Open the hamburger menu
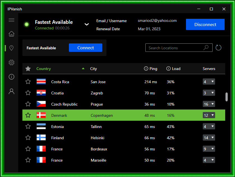 click(11, 20)
